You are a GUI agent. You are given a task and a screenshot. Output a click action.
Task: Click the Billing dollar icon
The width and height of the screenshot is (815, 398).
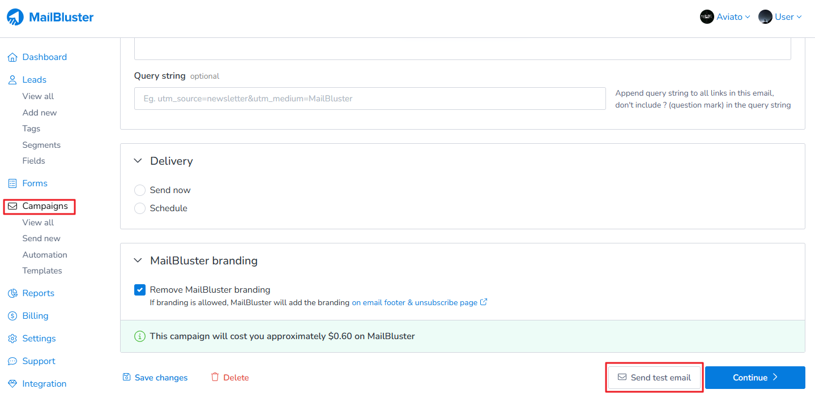click(x=12, y=316)
